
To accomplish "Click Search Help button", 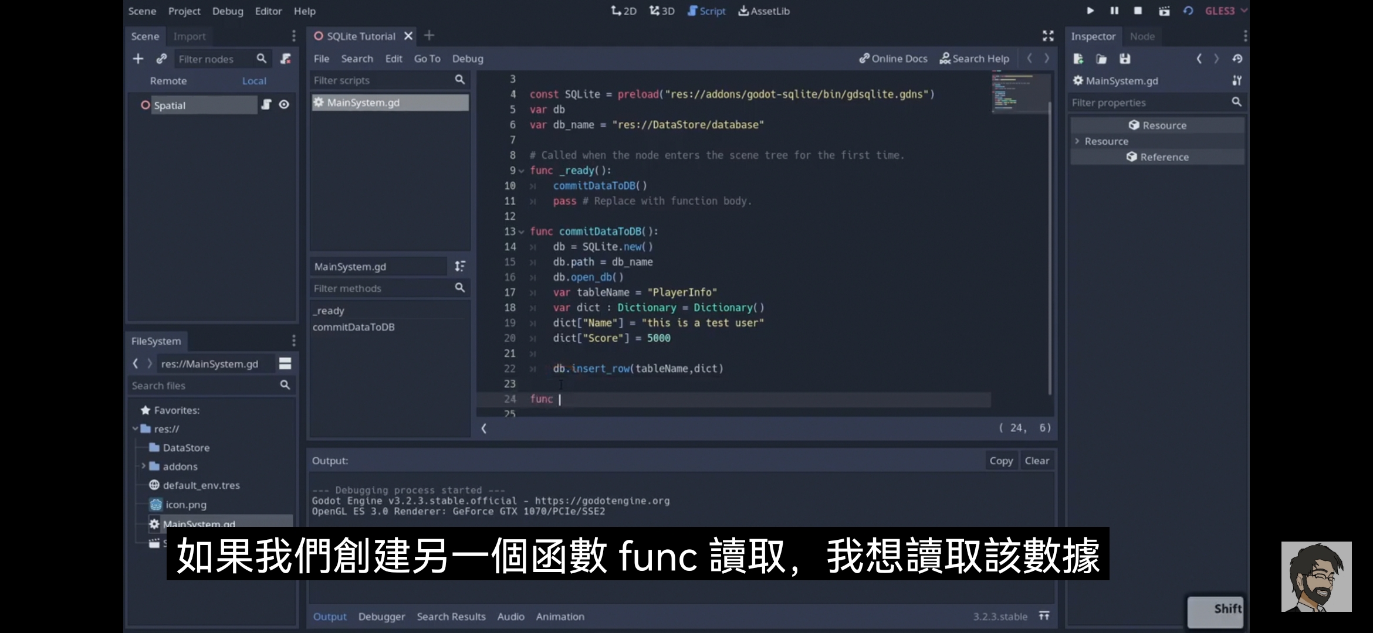I will (975, 57).
